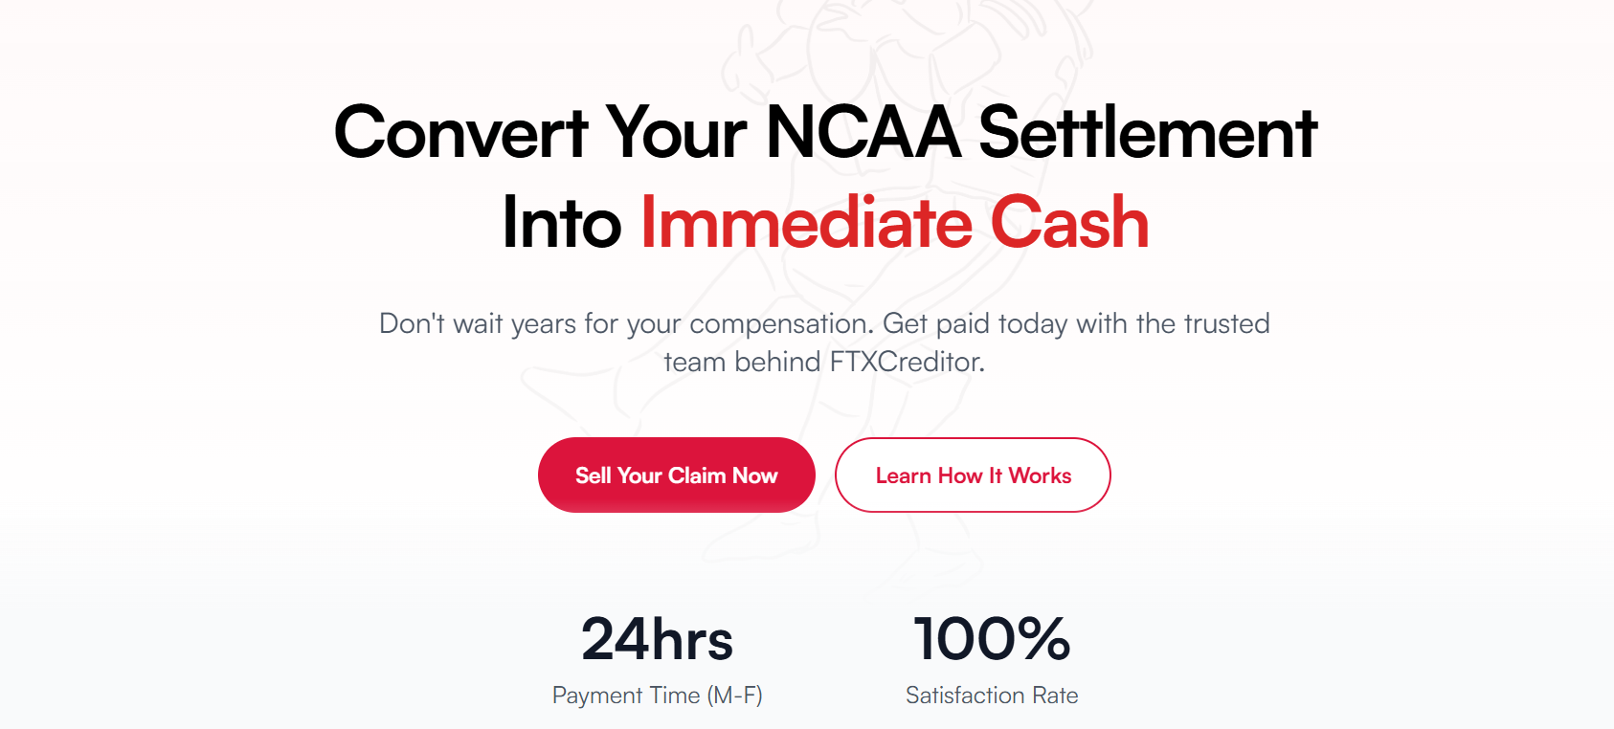The height and width of the screenshot is (729, 1614).
Task: Click the word Convert in the headline
Action: (460, 133)
